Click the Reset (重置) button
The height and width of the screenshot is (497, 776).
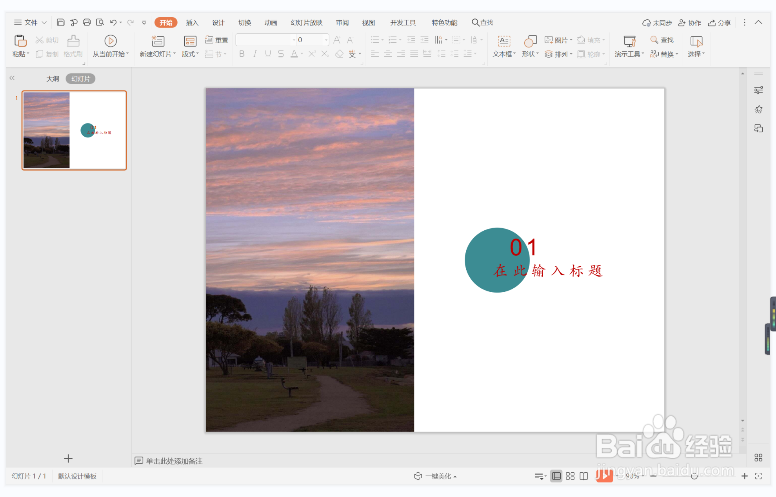coord(217,40)
